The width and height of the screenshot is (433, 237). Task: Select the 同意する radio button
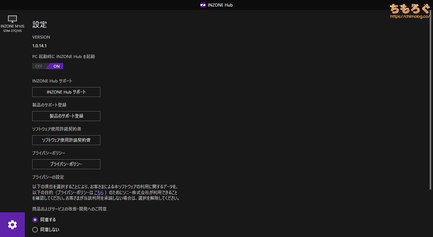(x=35, y=220)
